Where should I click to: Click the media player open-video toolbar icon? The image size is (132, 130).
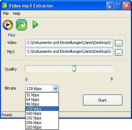click(8, 25)
